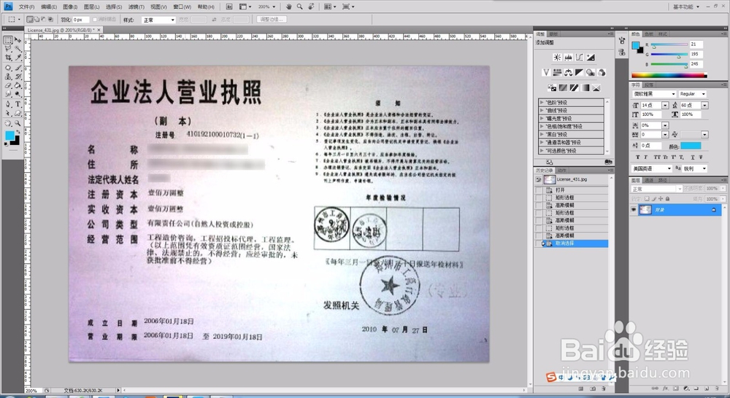Select the Eraser tool
Viewport: 730px width, 398px height.
coord(8,85)
